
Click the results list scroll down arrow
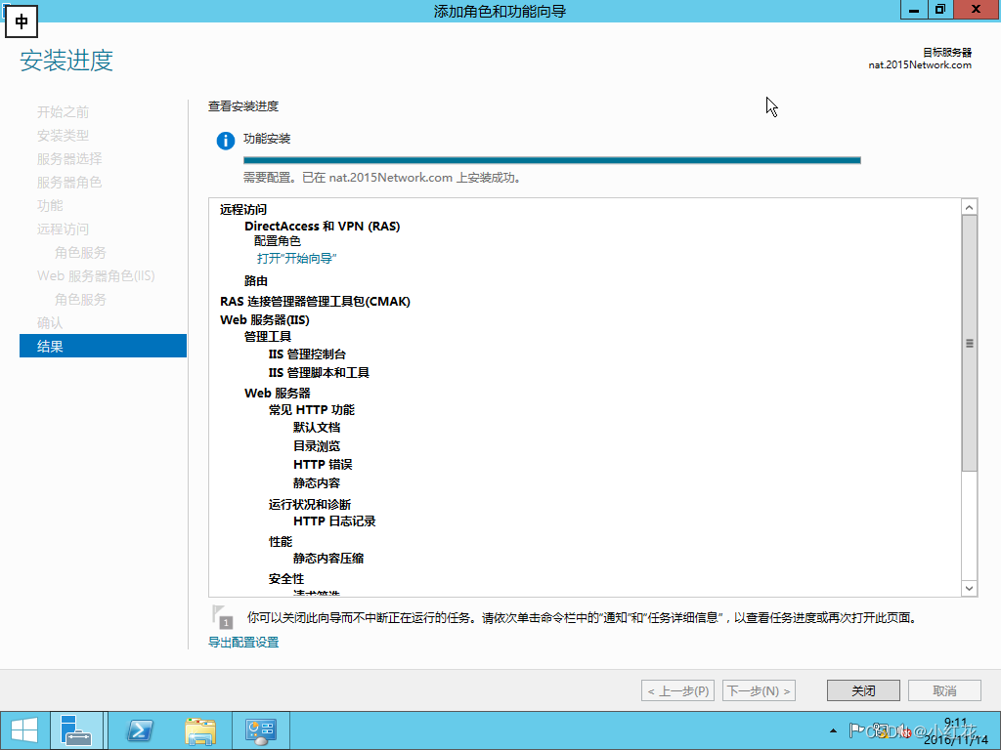(969, 588)
